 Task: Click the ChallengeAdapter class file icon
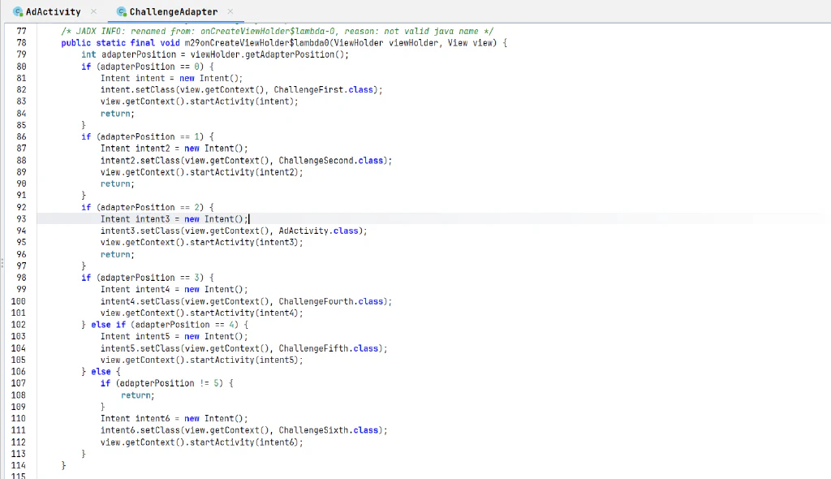(122, 11)
